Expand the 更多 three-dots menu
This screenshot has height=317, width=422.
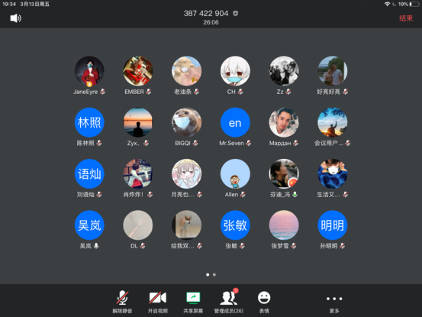click(334, 302)
